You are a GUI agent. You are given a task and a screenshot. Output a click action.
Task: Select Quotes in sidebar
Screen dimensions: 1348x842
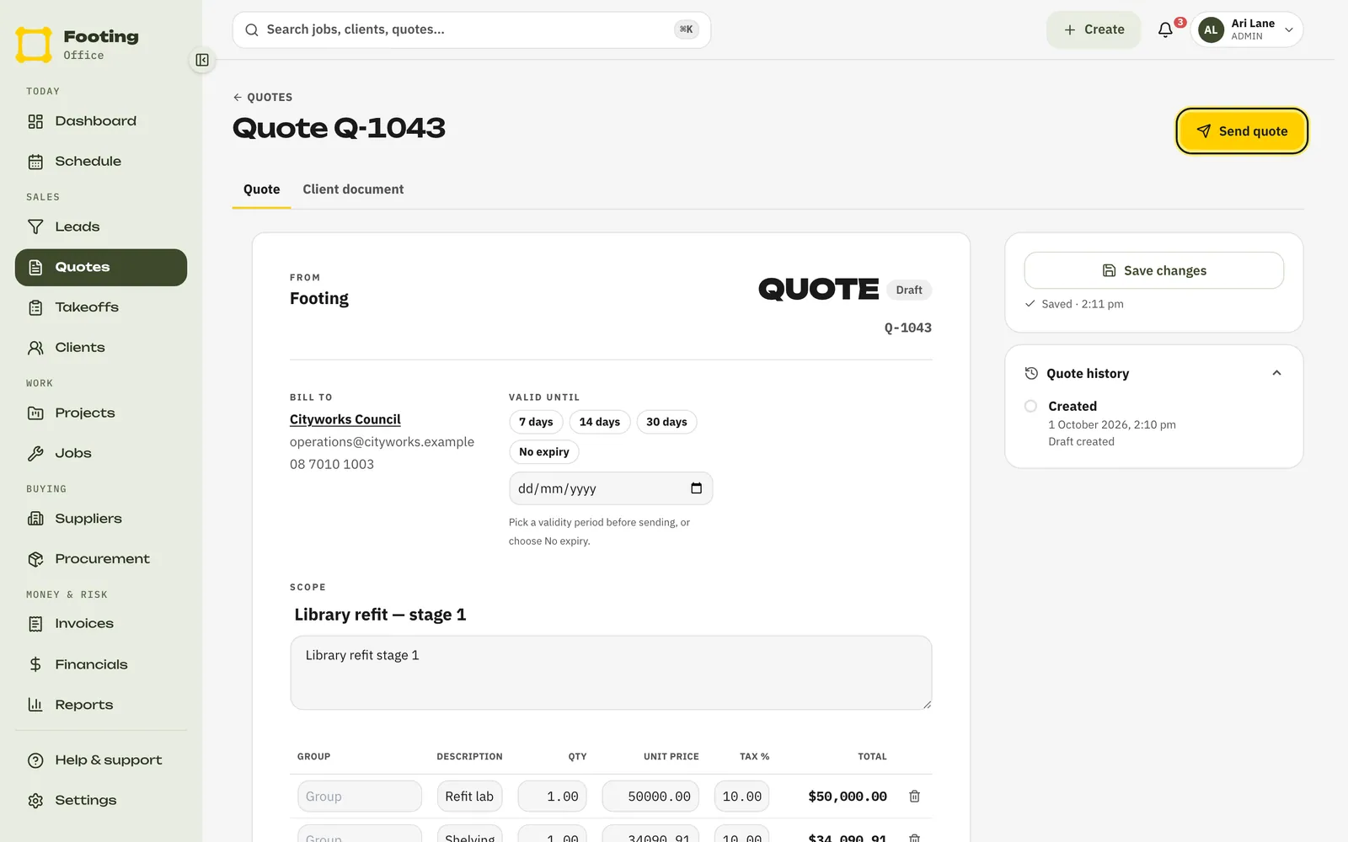point(101,268)
